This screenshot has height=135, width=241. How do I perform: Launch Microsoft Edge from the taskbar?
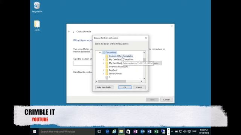click(107, 132)
